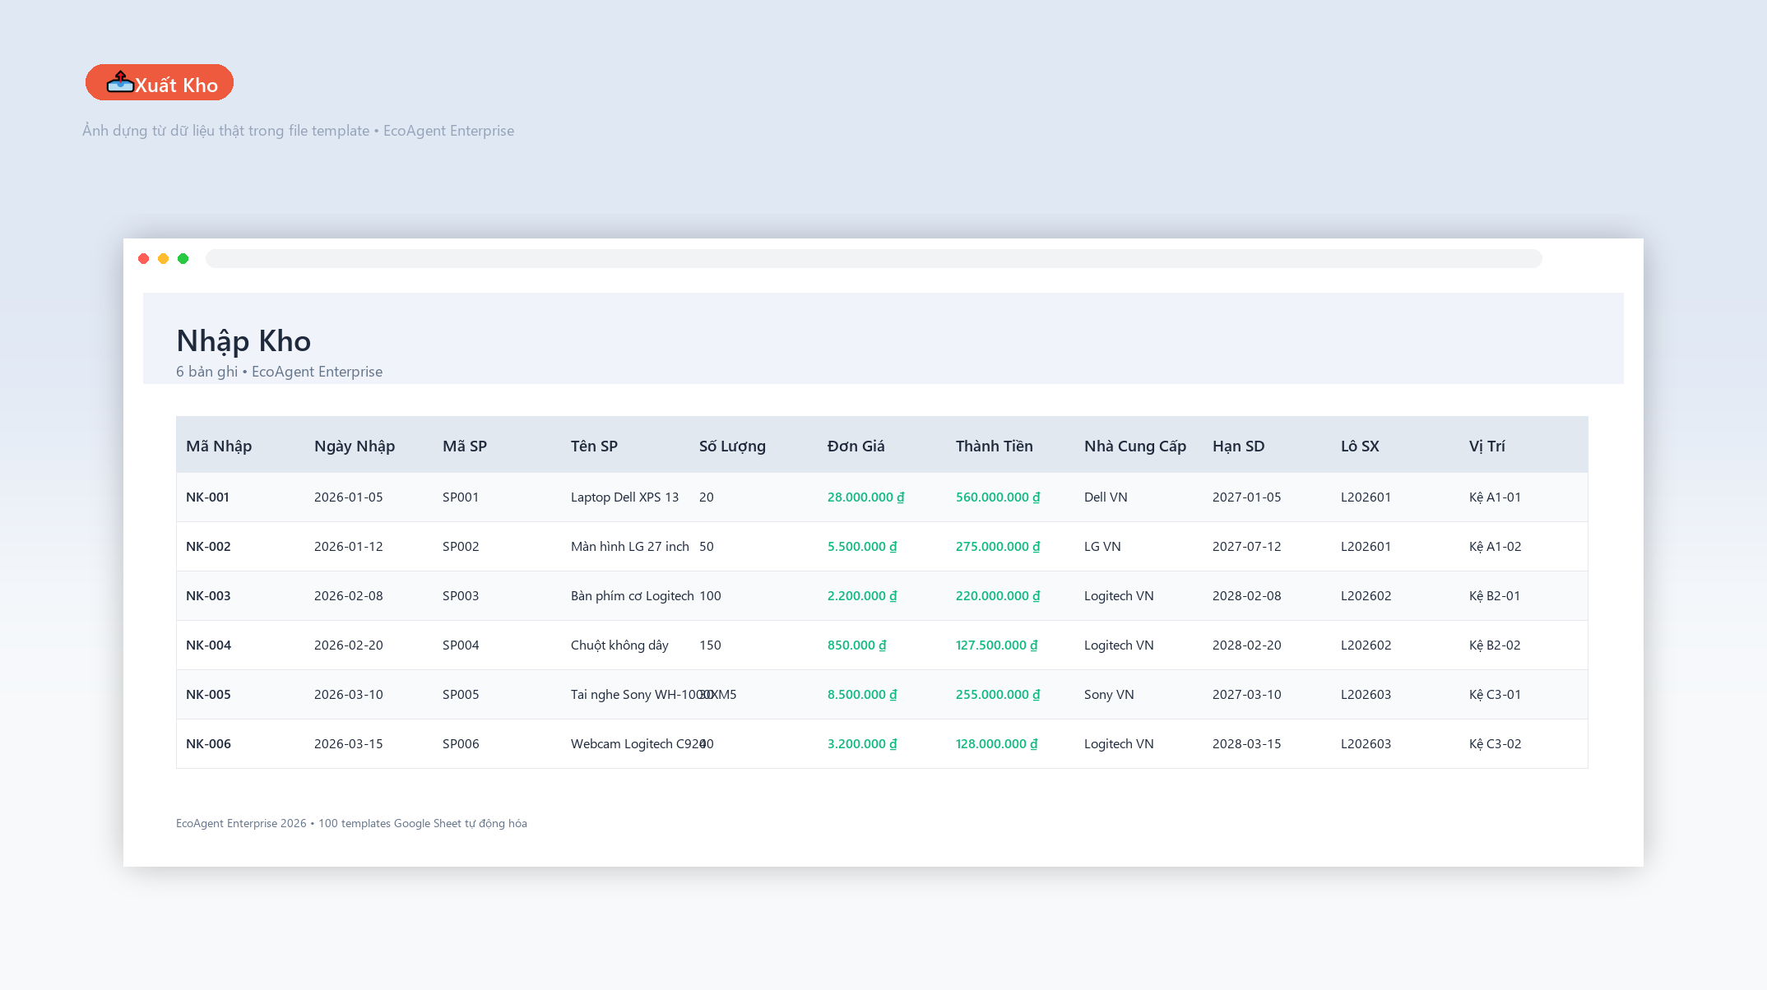Click product name Laptop Dell XPS 13
This screenshot has height=990, width=1767.
624,497
